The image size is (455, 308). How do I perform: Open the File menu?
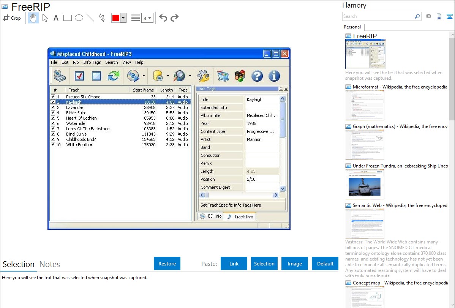point(54,62)
